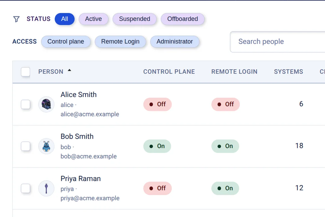The height and width of the screenshot is (217, 325).
Task: Select Priya Raman's row checkbox
Action: coord(26,188)
